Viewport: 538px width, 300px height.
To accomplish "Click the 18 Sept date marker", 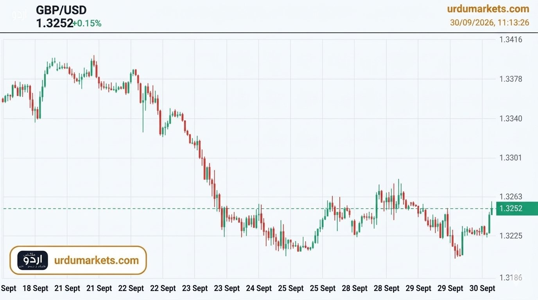I will coord(35,288).
